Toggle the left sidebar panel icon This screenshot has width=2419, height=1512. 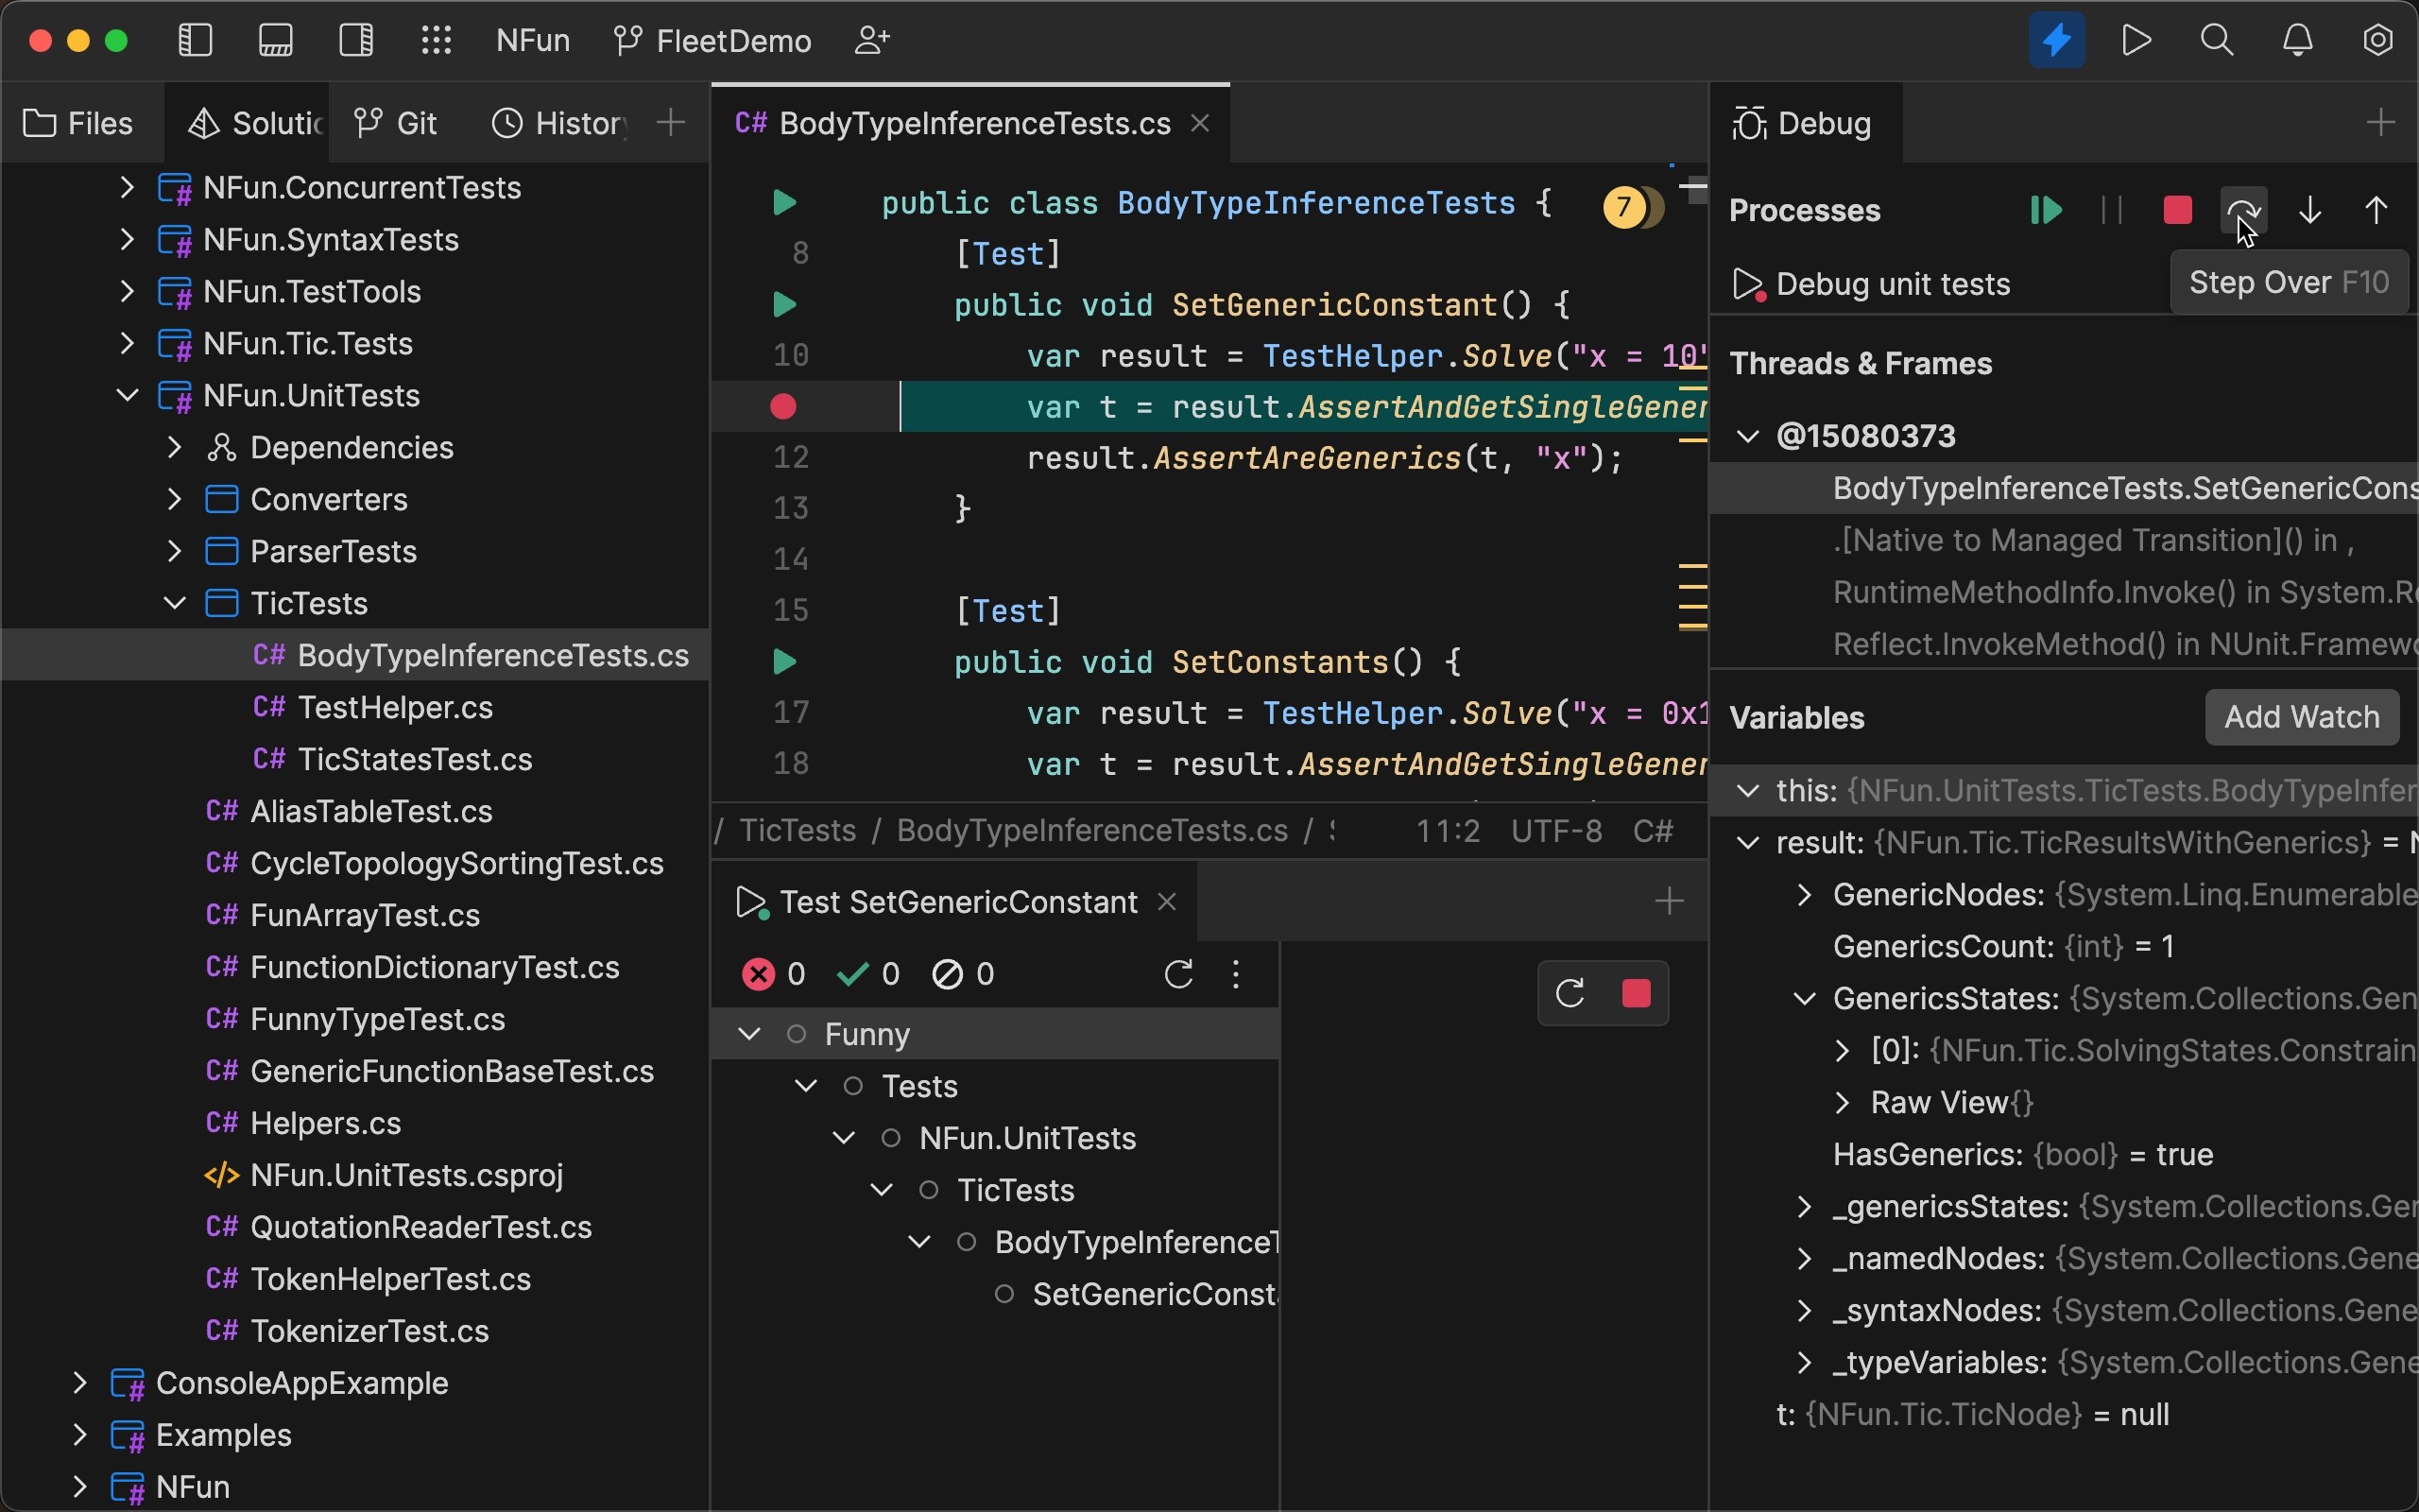click(x=196, y=40)
